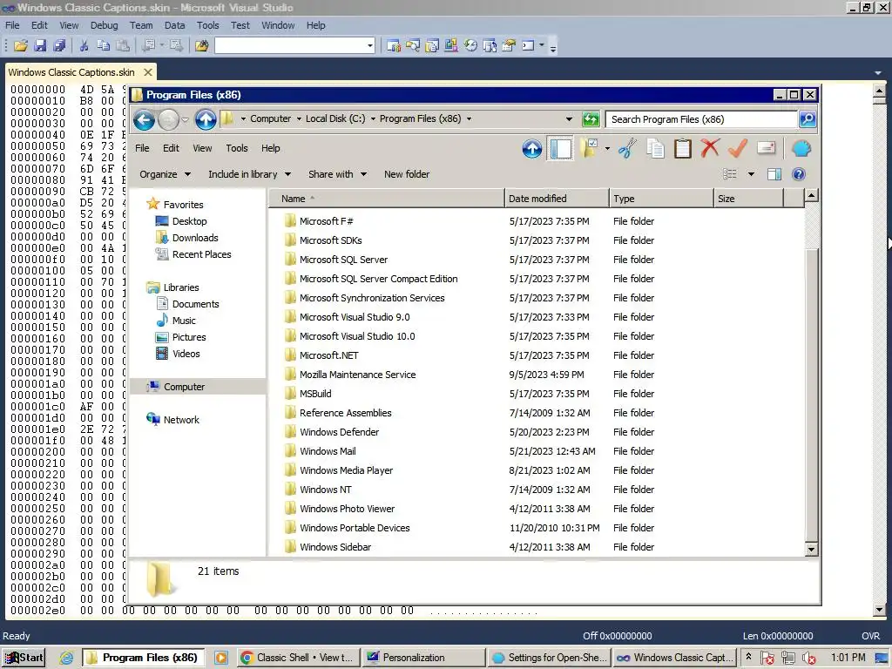Go back using the Explorer Back arrow
892x669 pixels.
click(x=144, y=120)
